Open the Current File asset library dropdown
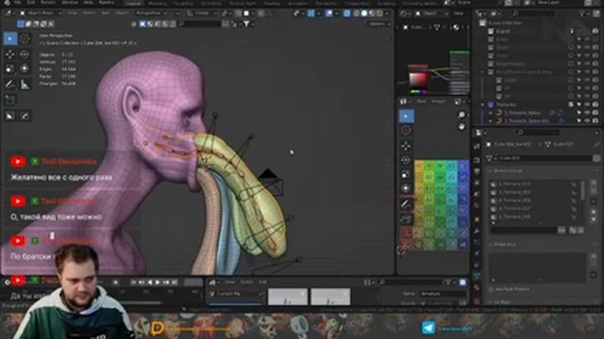604x339 pixels. point(236,294)
